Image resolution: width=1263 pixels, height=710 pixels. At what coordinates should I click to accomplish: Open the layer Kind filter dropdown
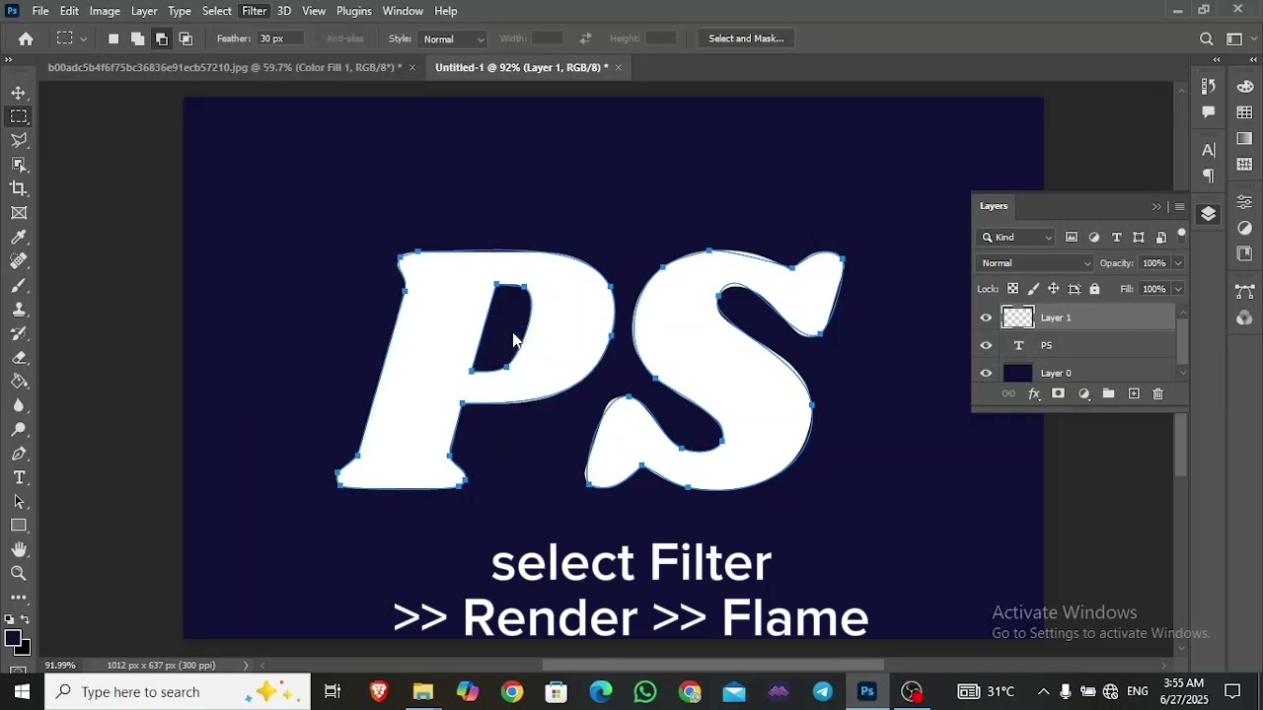tap(1016, 237)
